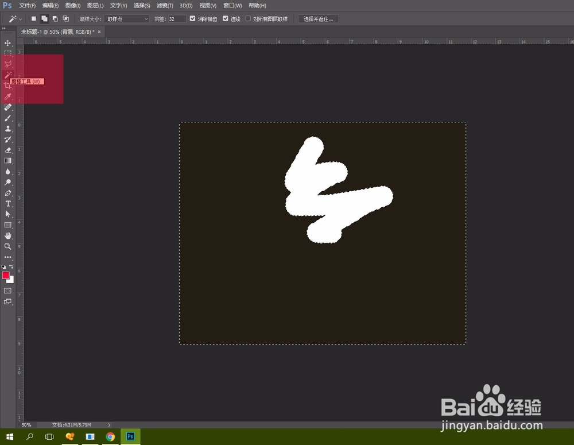Open the 3D(D) menu
This screenshot has height=445, width=574.
[187, 6]
